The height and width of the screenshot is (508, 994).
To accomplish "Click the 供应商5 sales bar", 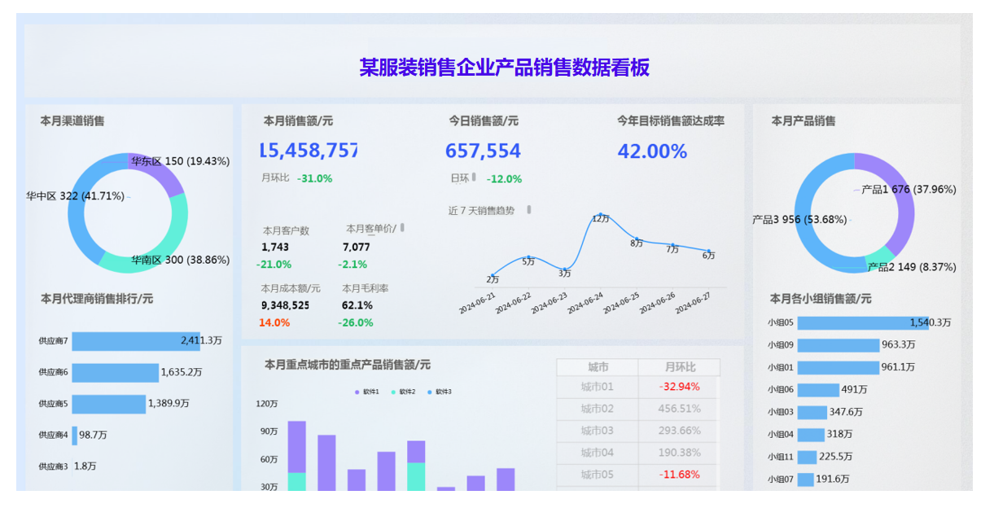I will pyautogui.click(x=109, y=404).
